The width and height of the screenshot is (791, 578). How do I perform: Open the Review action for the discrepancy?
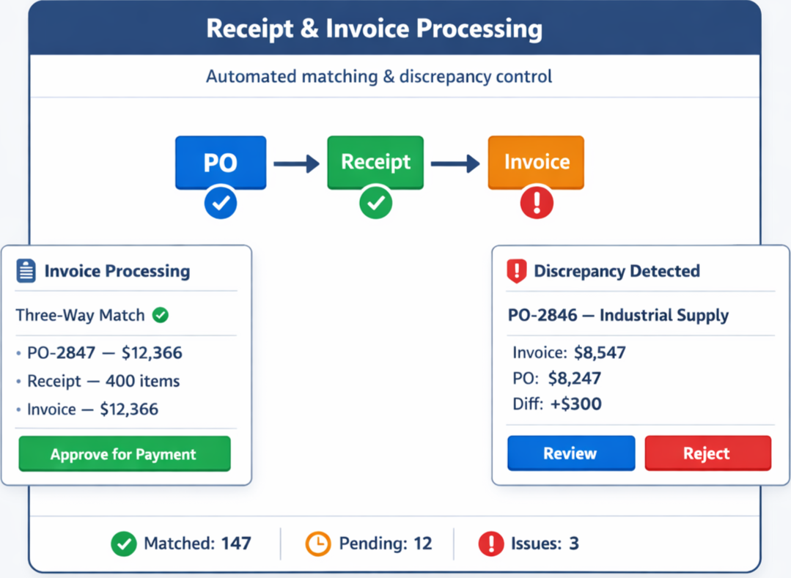pos(570,453)
